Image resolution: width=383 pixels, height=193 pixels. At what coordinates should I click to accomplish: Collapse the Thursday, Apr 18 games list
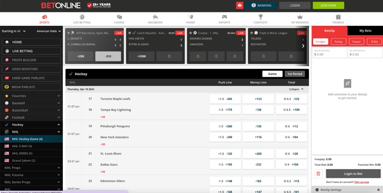[x=296, y=89]
